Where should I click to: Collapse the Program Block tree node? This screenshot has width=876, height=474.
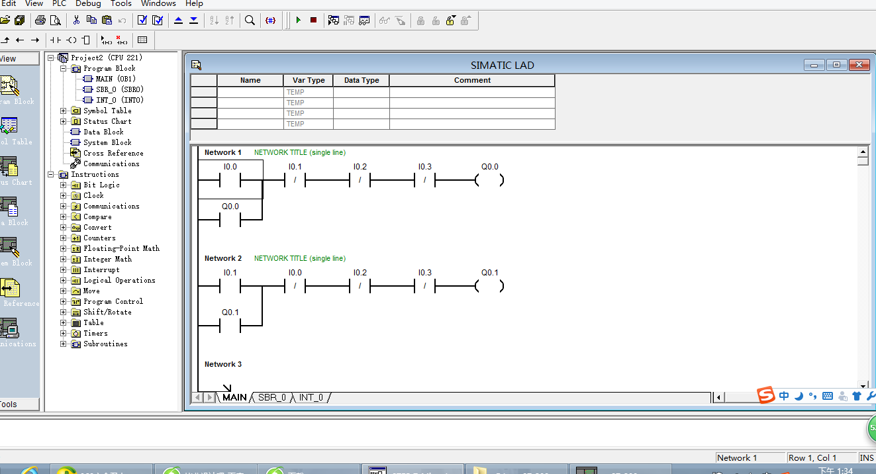(x=64, y=68)
